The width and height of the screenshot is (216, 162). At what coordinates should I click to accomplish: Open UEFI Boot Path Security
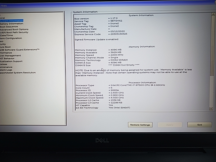click(14, 32)
